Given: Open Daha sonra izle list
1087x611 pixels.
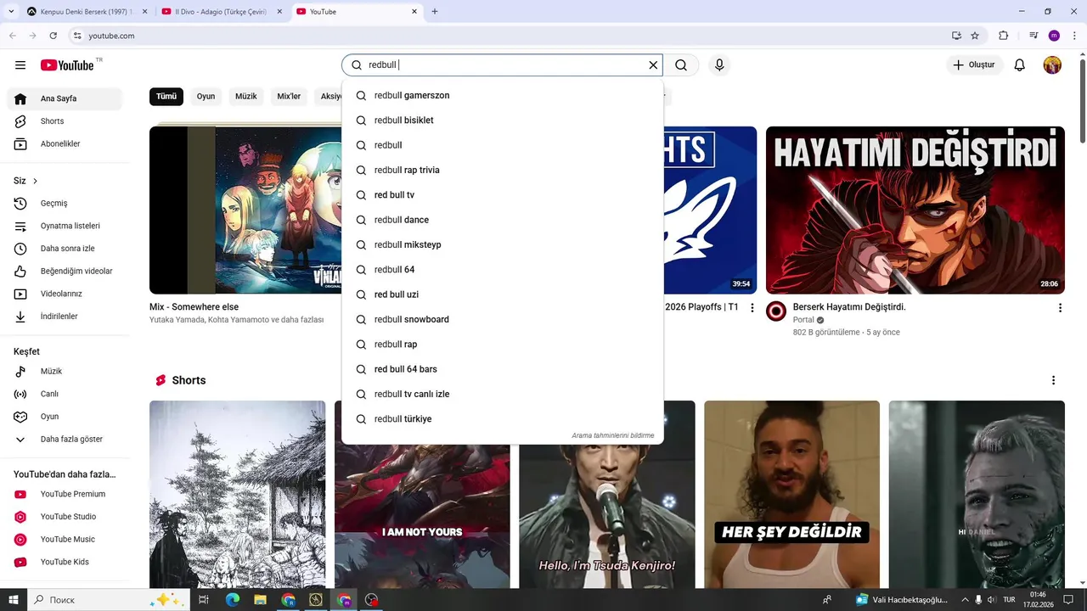Looking at the screenshot, I should coord(65,249).
